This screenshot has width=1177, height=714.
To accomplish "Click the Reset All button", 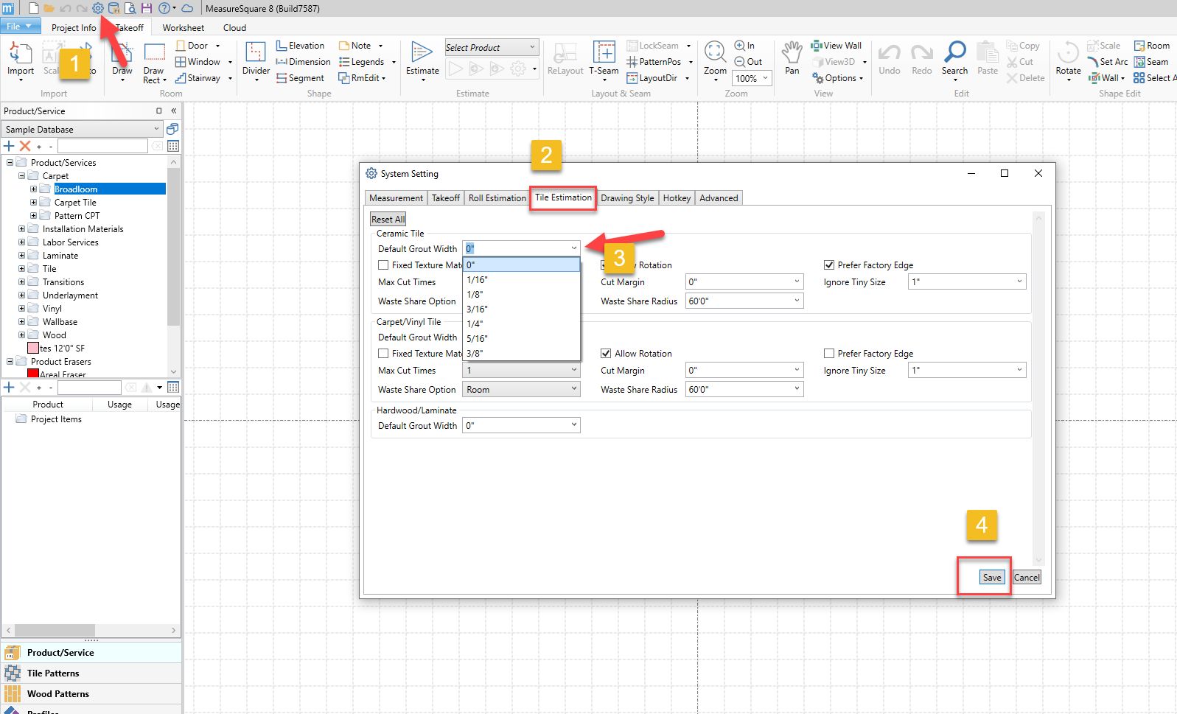I will point(388,220).
